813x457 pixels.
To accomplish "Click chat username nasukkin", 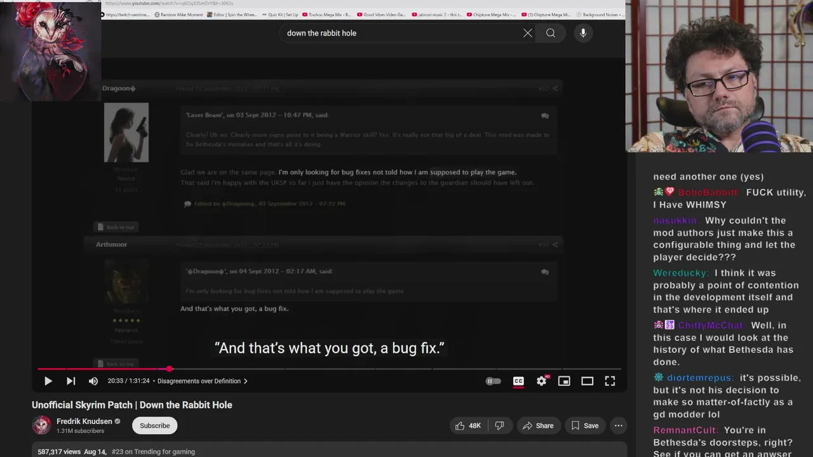I will click(x=676, y=220).
